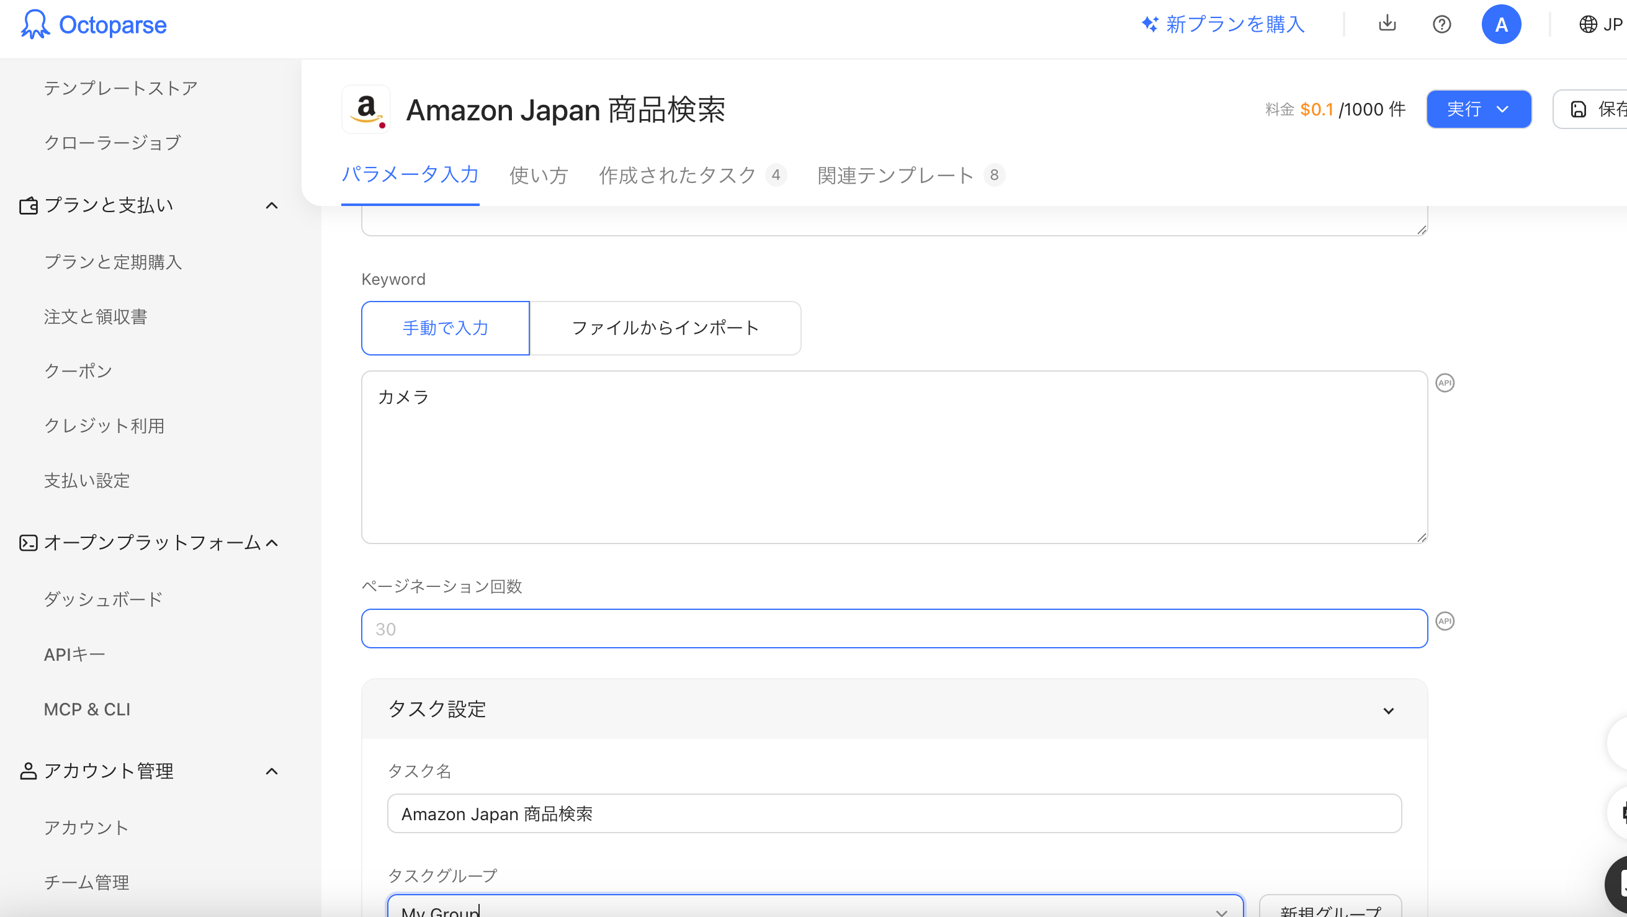Click the 関連テンプレート count badge 8
This screenshot has width=1627, height=917.
[x=994, y=175]
